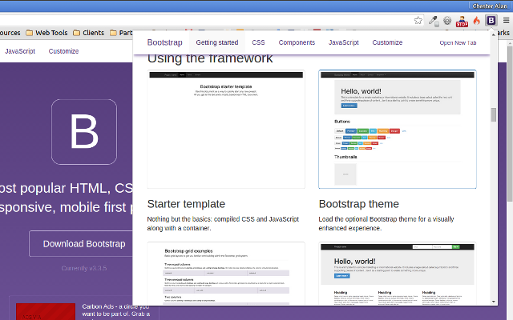Click the Chester Alan profile name

[x=490, y=6]
